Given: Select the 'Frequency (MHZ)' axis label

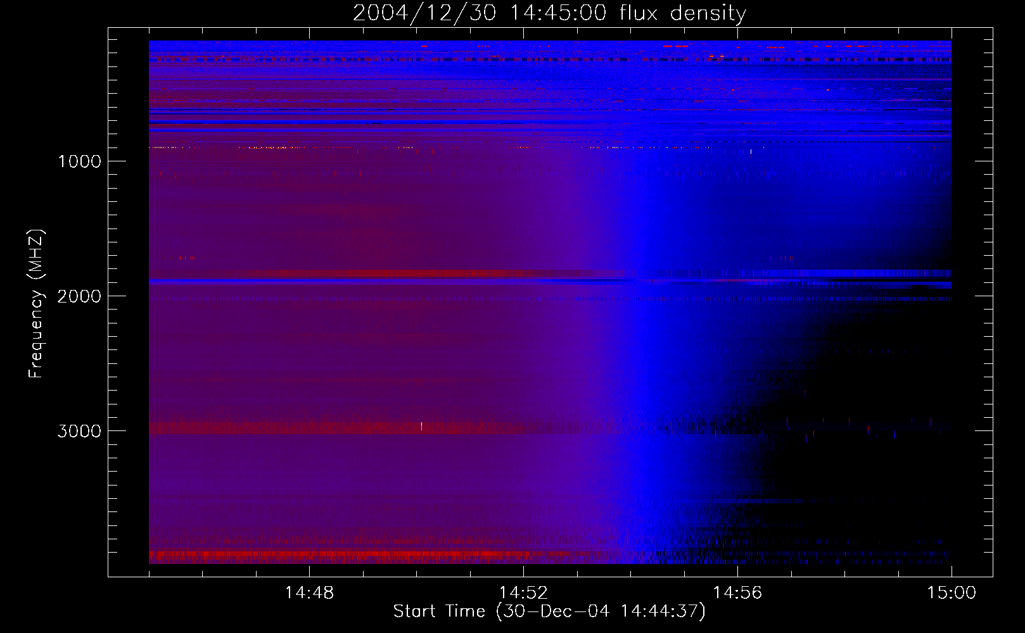Looking at the screenshot, I should tap(35, 303).
